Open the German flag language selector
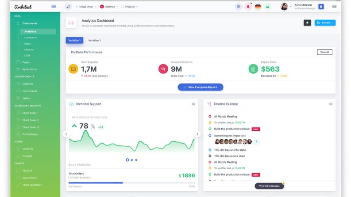 pos(258,7)
